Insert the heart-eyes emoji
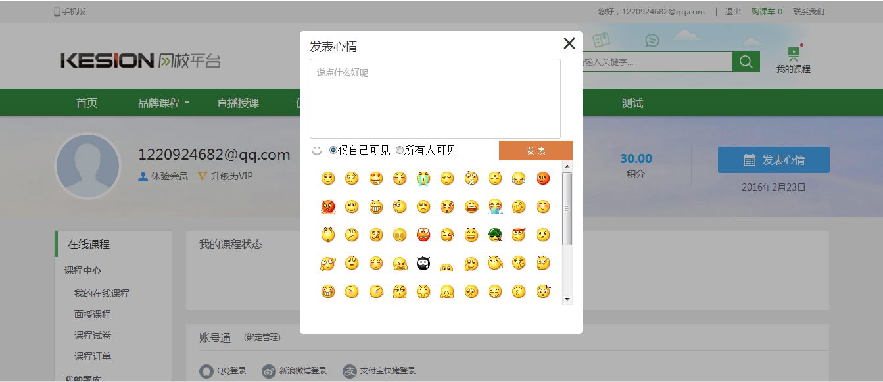Viewport: 883px width, 382px height. tap(376, 178)
